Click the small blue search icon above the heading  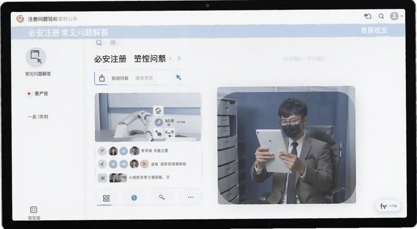(x=99, y=43)
